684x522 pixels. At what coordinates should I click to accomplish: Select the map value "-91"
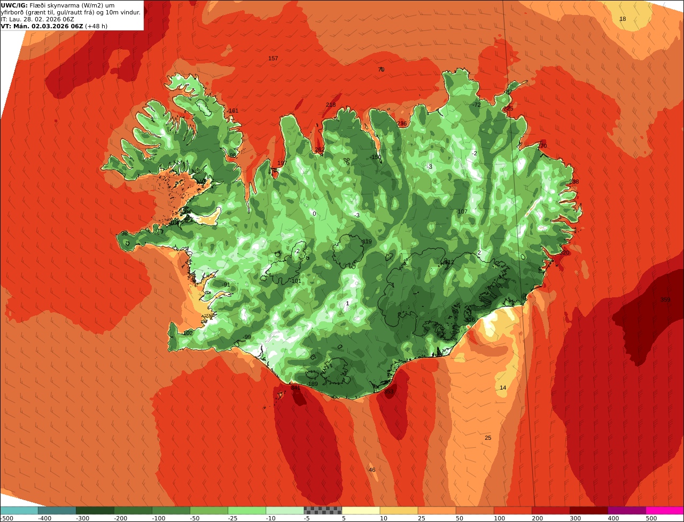[226, 284]
